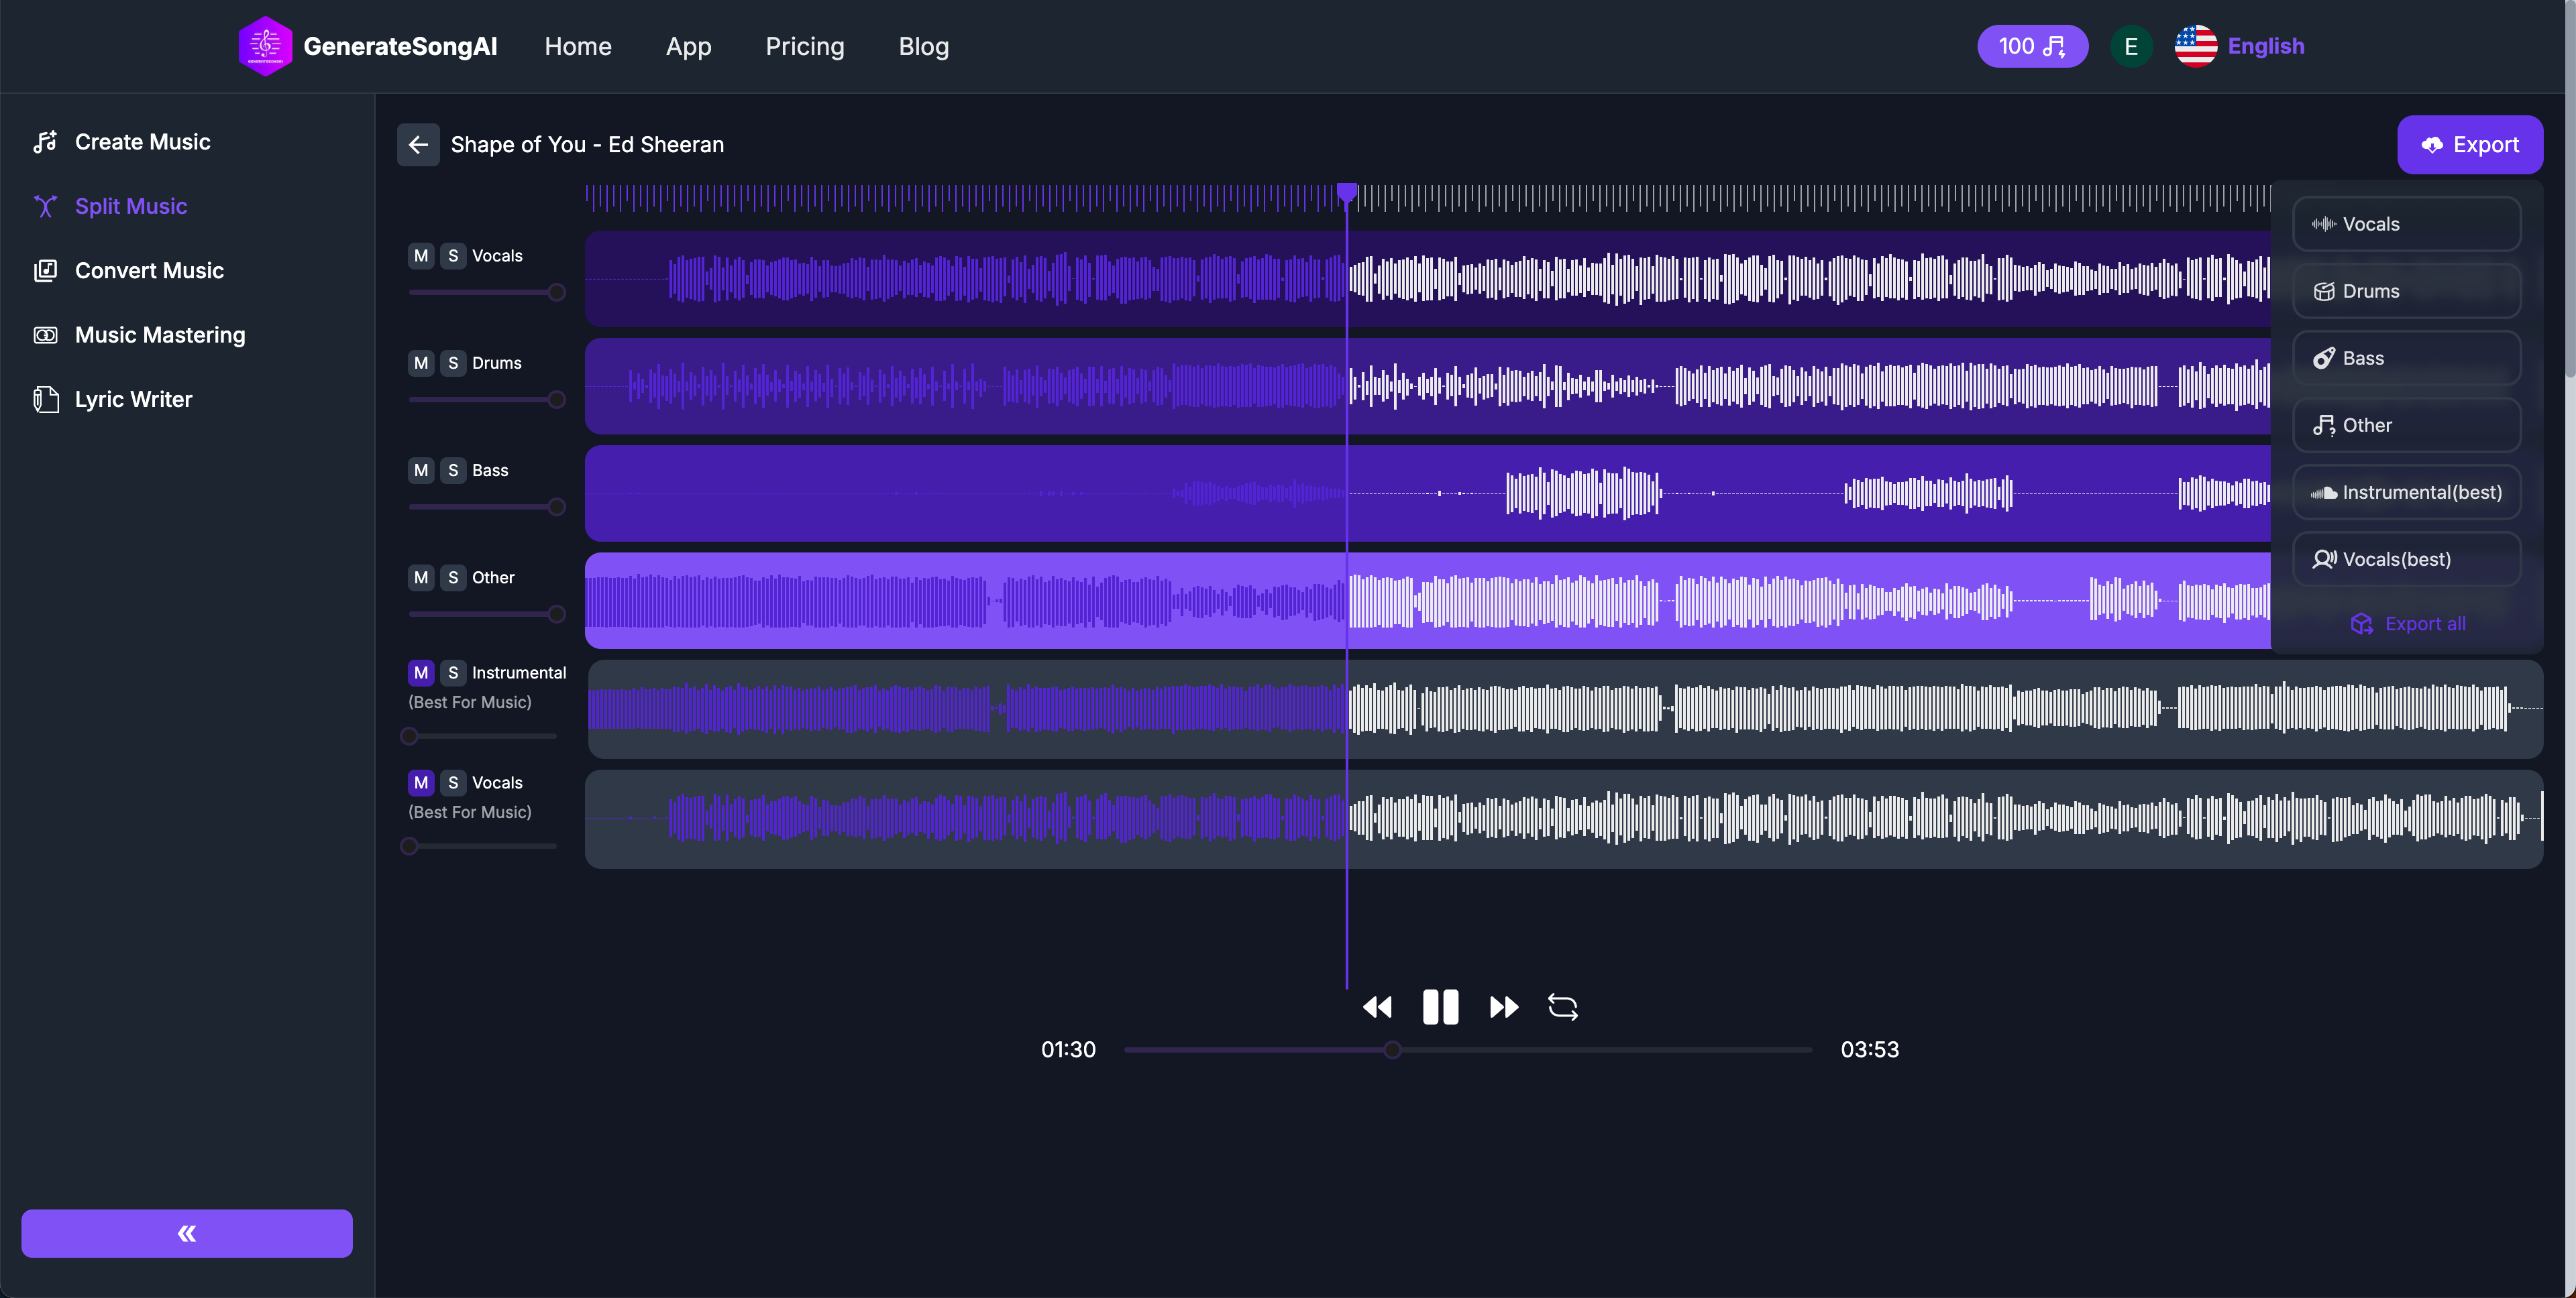Toggle loop playback mode
The width and height of the screenshot is (2576, 1298).
tap(1563, 1007)
